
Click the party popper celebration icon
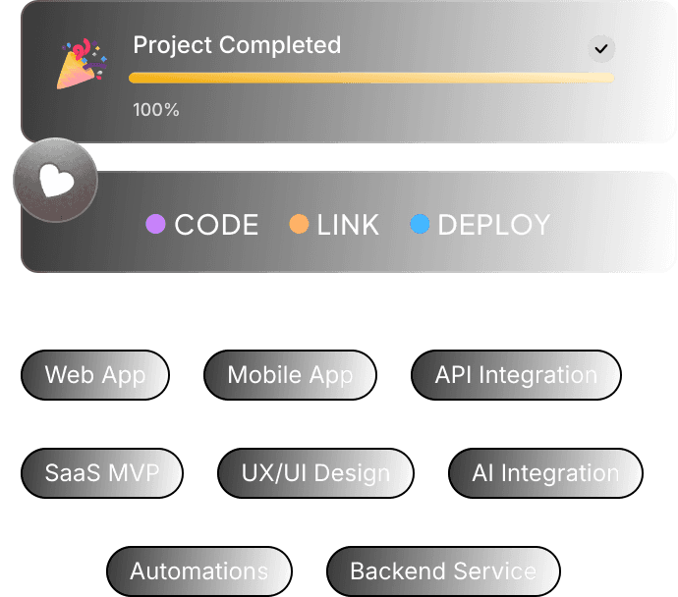82,64
